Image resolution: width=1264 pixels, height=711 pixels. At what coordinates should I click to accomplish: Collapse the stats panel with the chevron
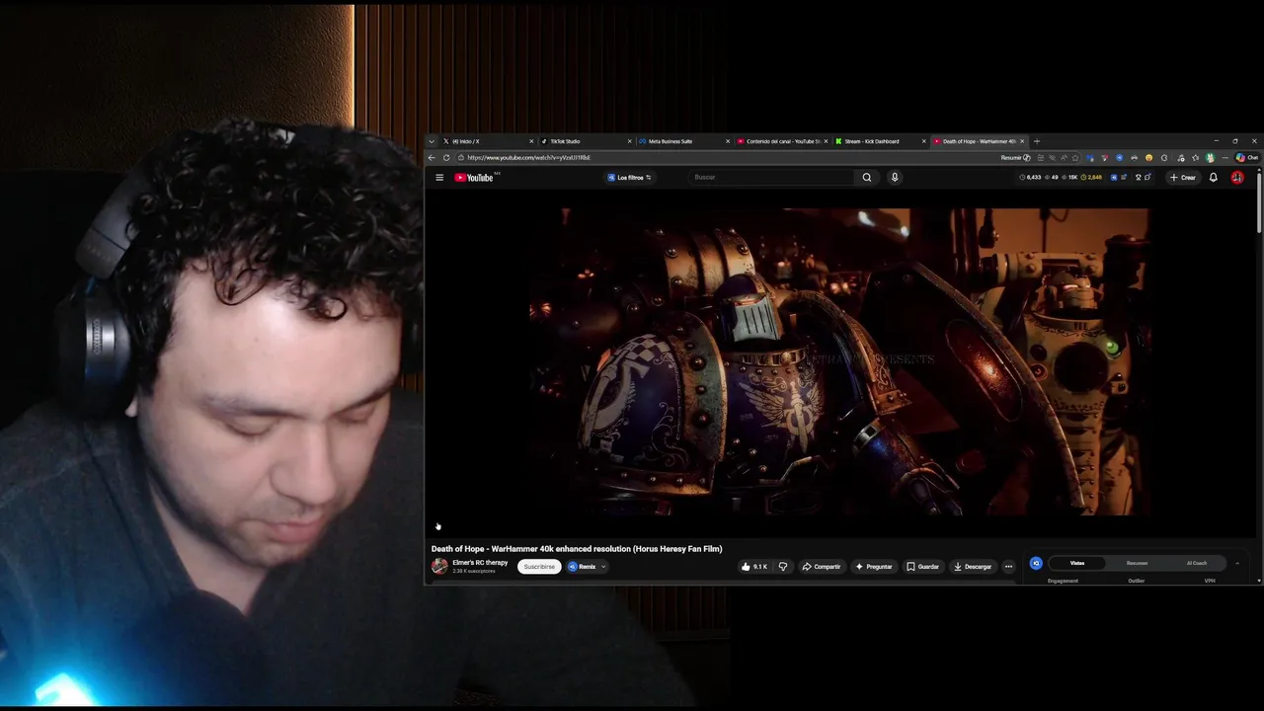(1237, 563)
